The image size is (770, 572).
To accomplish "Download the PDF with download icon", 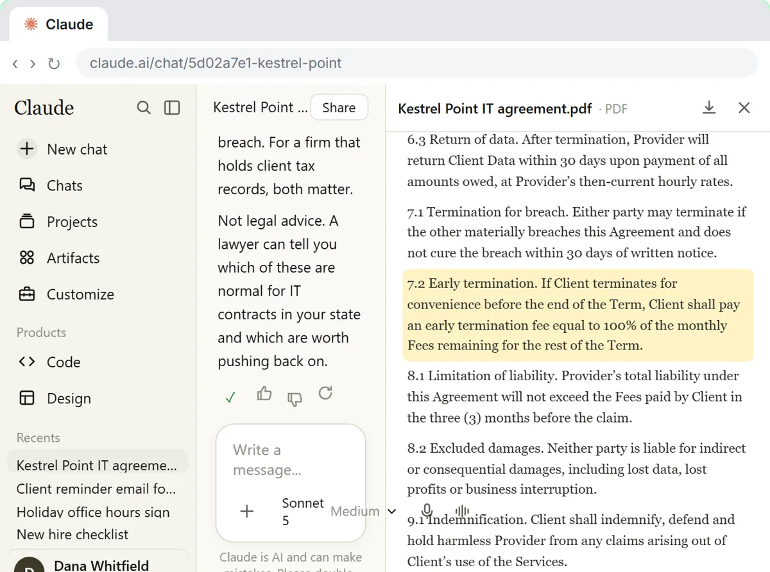I will 709,108.
